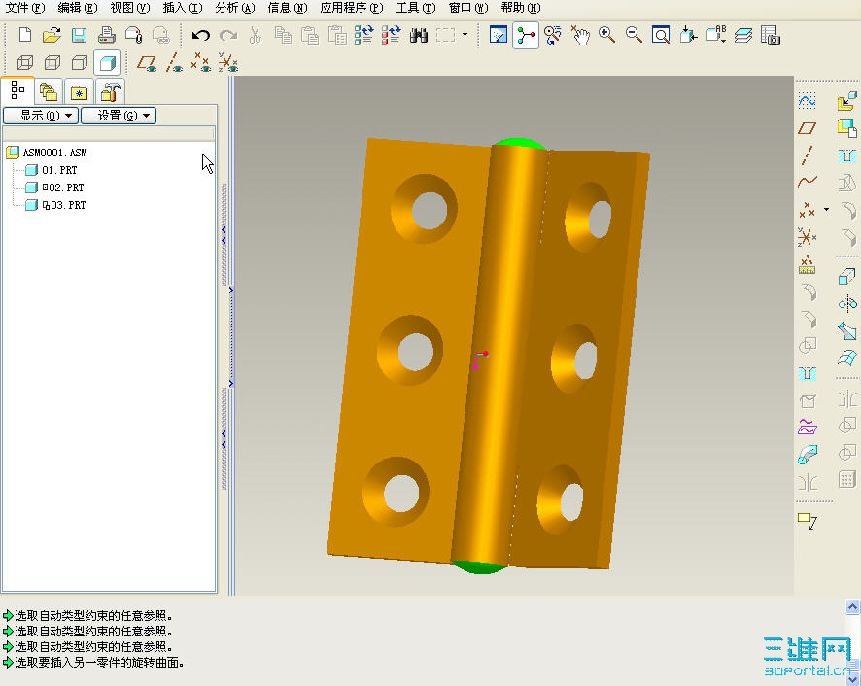Screen dimensions: 861x686
Task: Select the Datum Axis creation tool
Action: (807, 154)
